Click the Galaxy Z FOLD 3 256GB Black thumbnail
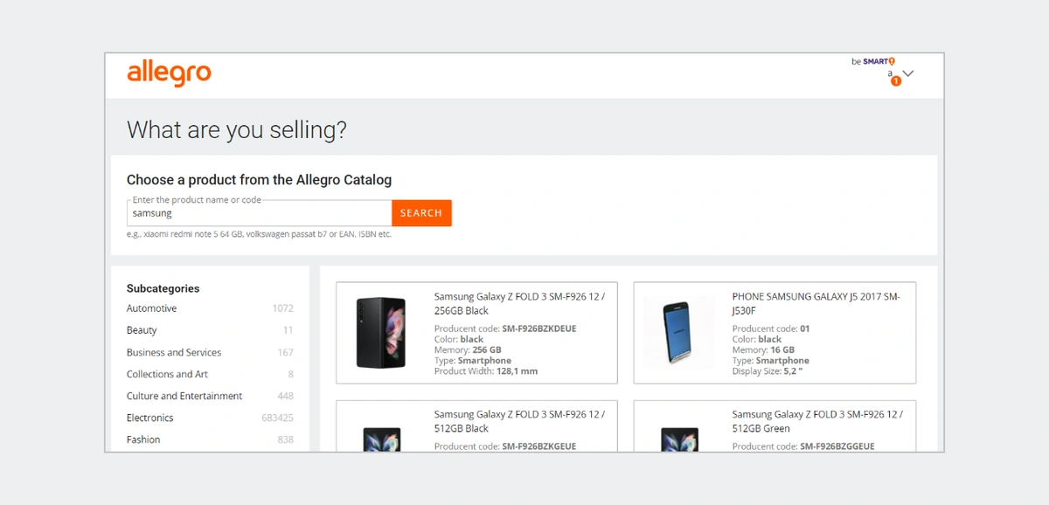This screenshot has width=1049, height=505. point(381,333)
